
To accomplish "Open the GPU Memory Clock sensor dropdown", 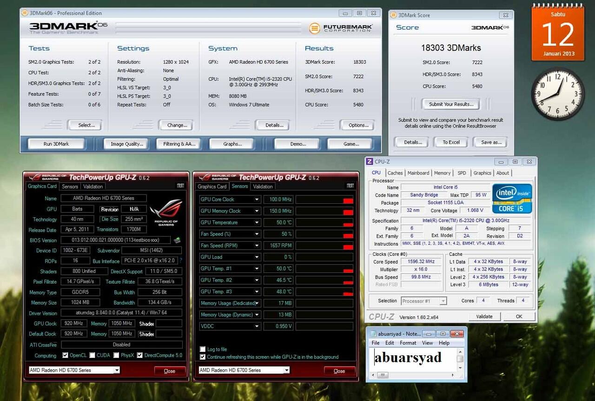I will coord(257,211).
